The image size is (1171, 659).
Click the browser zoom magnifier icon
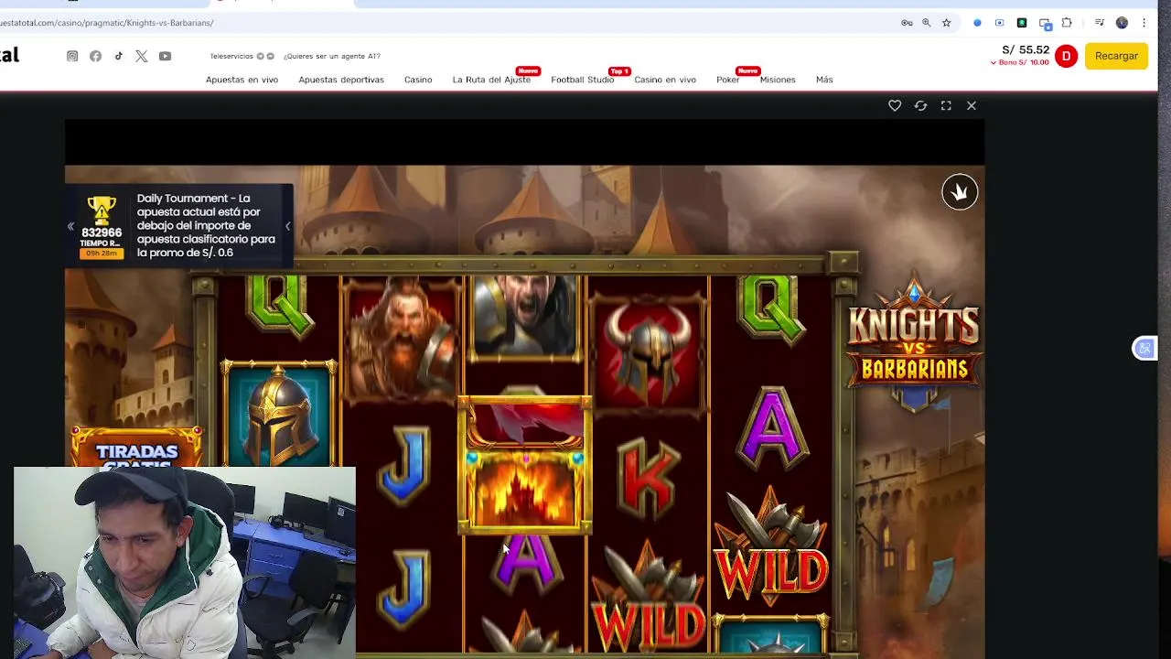click(x=927, y=23)
